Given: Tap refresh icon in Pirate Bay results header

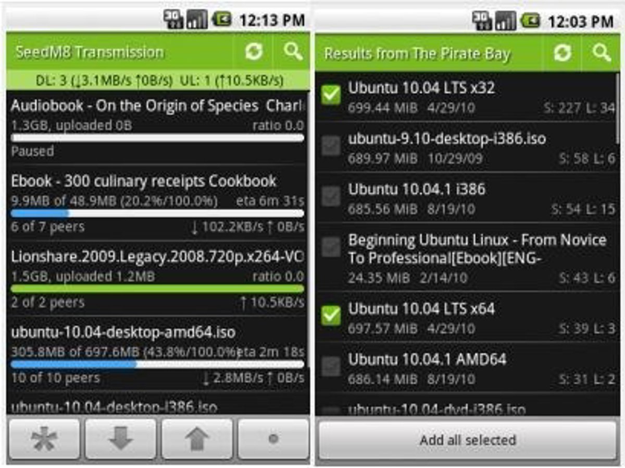Looking at the screenshot, I should point(562,53).
